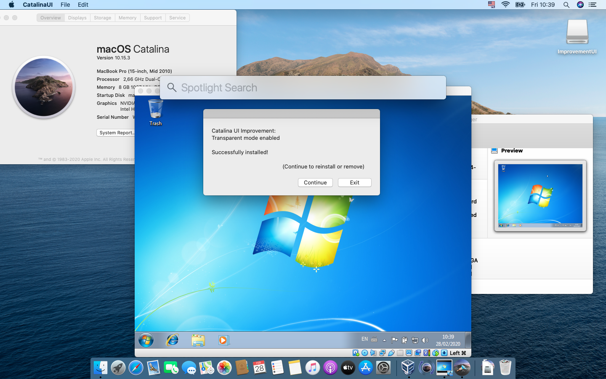The height and width of the screenshot is (379, 606).
Task: Click the System Report button
Action: 116,133
